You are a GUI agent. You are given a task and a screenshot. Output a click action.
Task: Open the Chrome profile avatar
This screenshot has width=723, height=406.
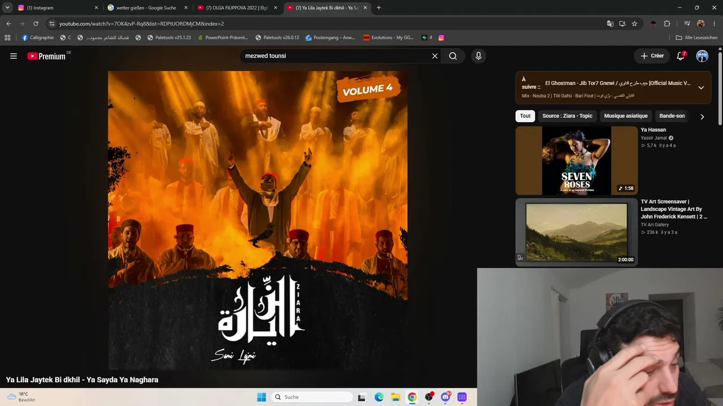click(x=701, y=24)
